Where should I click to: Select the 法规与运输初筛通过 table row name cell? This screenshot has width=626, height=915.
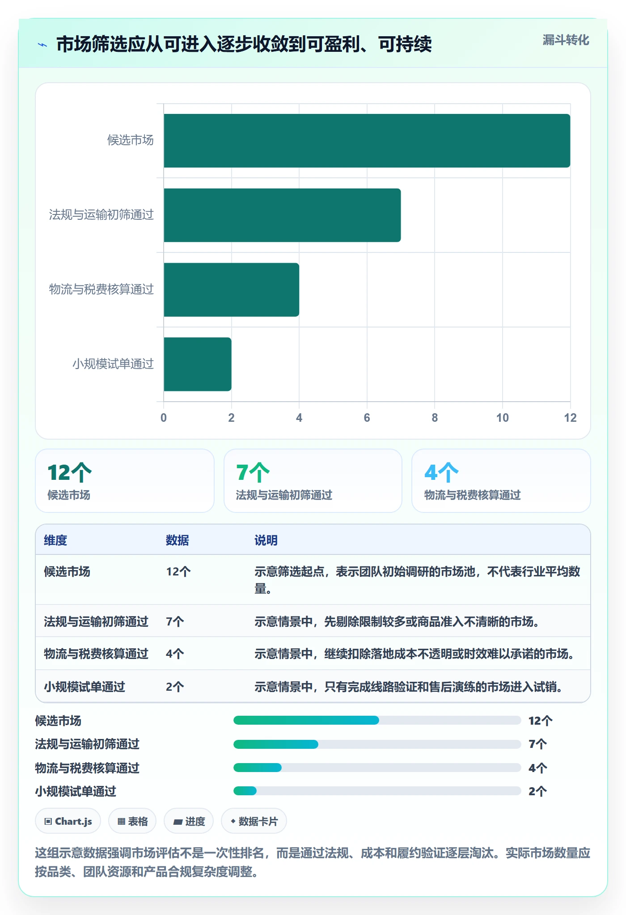(x=96, y=621)
